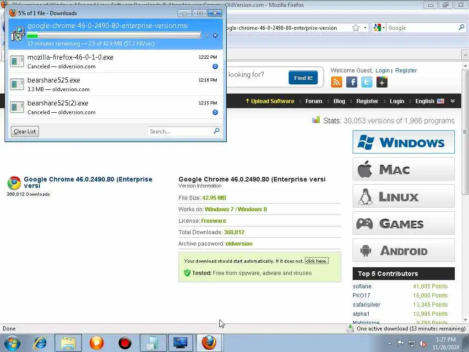Click the search magnifier in Downloads window
This screenshot has width=469, height=352.
pyautogui.click(x=217, y=131)
